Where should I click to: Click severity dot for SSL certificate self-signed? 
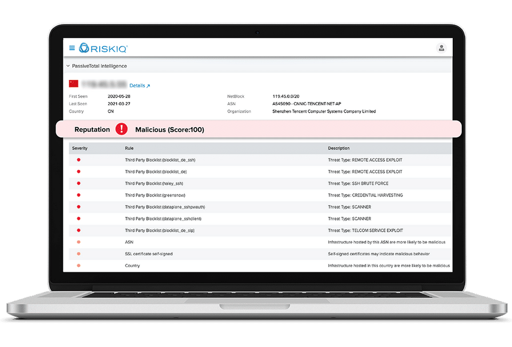coord(78,254)
